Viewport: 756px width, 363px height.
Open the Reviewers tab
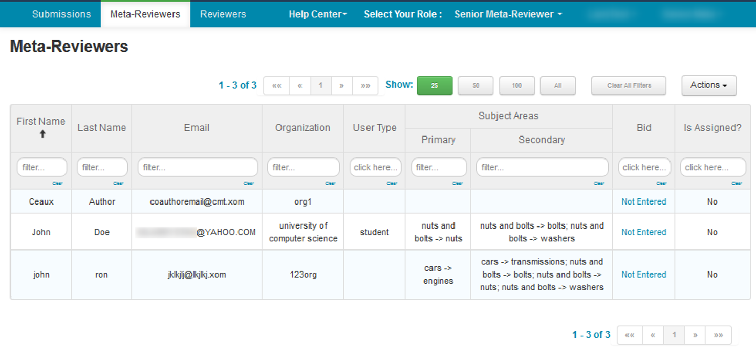pyautogui.click(x=223, y=14)
